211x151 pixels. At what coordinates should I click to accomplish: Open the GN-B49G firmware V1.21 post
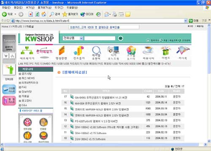coord(101,98)
